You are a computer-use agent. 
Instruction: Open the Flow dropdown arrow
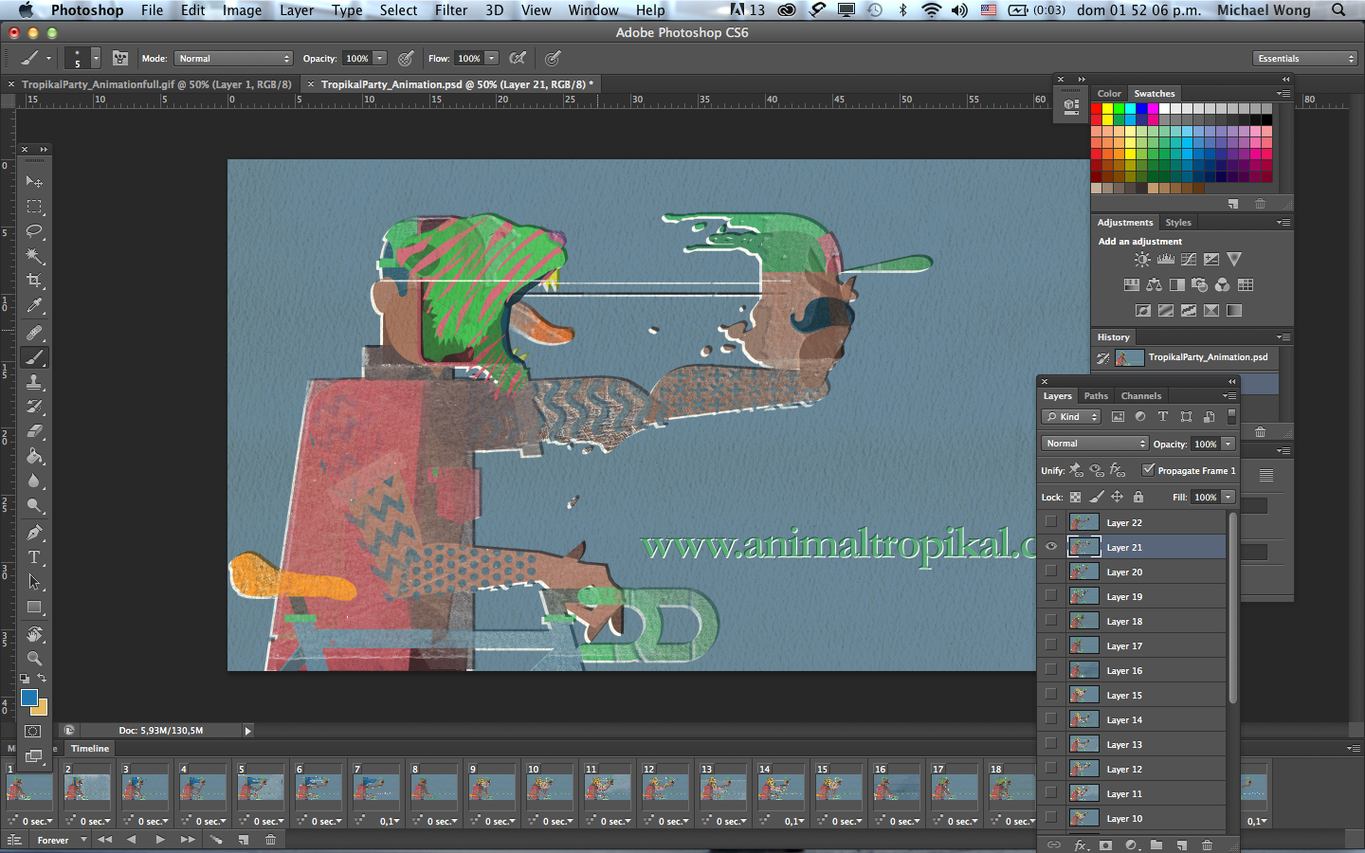pyautogui.click(x=492, y=59)
